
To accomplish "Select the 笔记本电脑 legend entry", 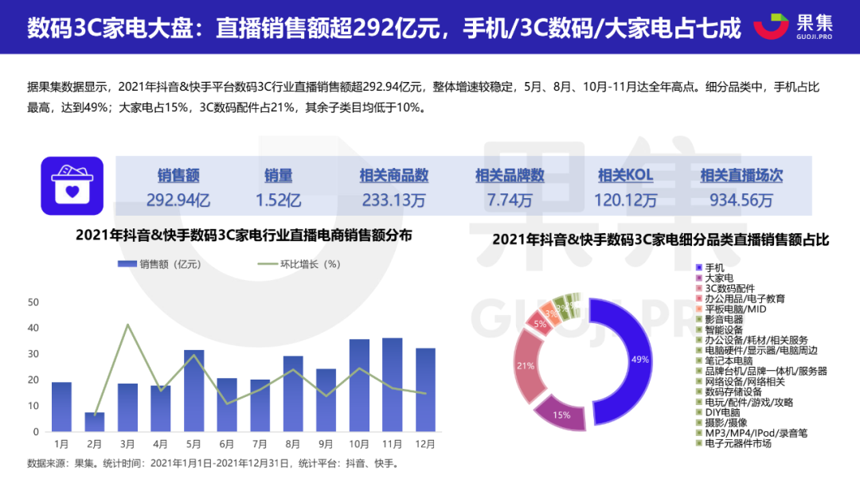I will [x=725, y=360].
